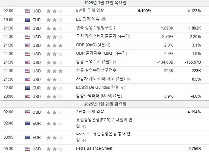The image size is (209, 153).
Task: Open the 근원 개인소비지출물가 (4분기) event
Action: 103,36
